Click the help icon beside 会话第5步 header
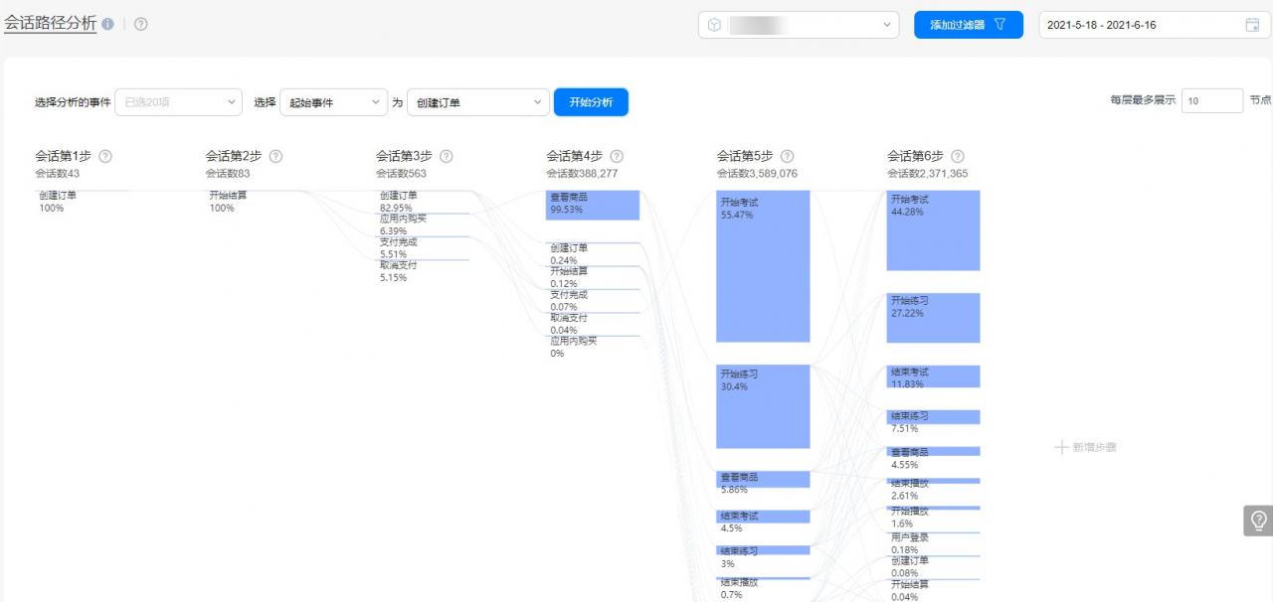 click(787, 155)
